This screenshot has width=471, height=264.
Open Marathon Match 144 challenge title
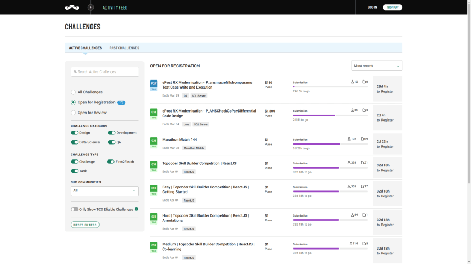pos(180,140)
